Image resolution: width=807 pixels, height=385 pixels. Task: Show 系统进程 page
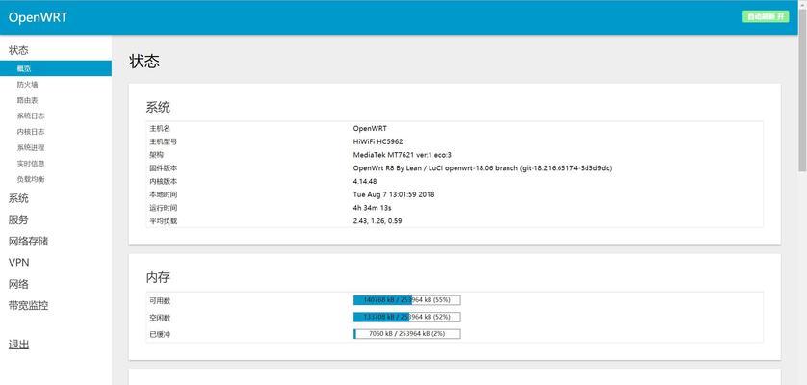click(31, 147)
